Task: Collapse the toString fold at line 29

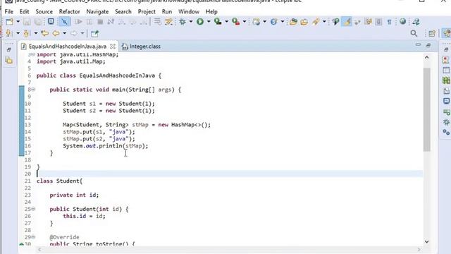Action: (x=33, y=237)
